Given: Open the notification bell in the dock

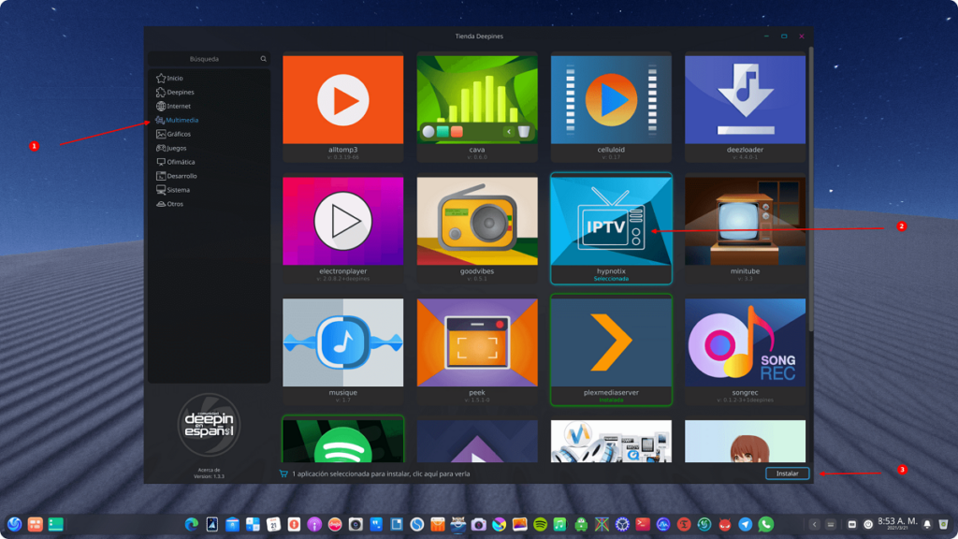Looking at the screenshot, I should (927, 524).
